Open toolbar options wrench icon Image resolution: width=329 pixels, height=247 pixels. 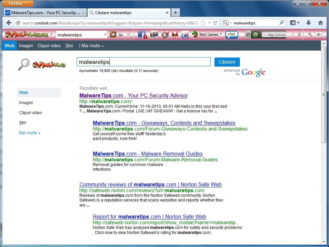310,34
